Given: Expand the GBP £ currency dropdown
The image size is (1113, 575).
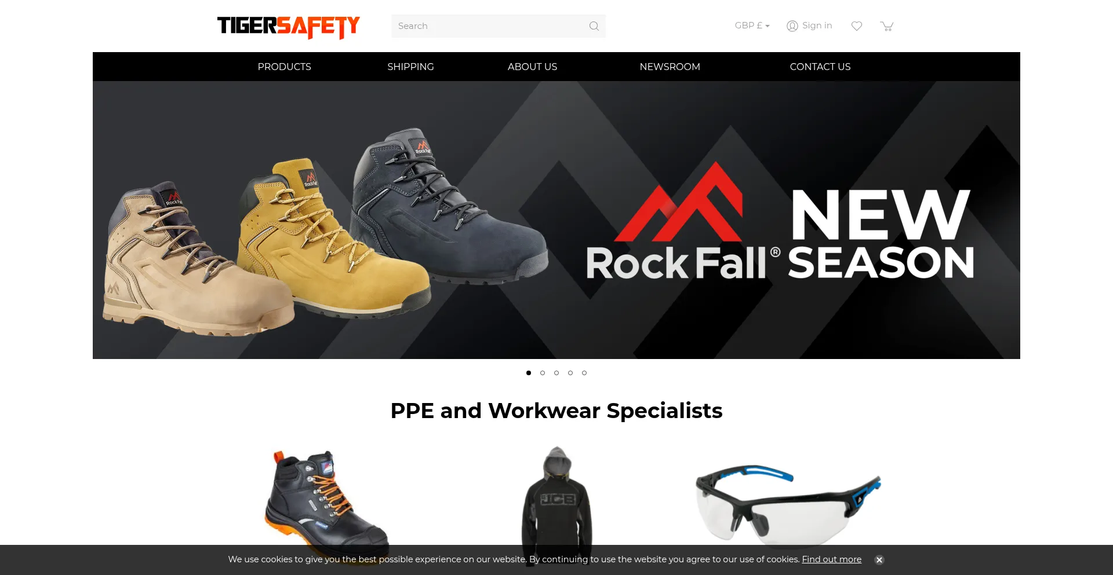Looking at the screenshot, I should tap(752, 25).
